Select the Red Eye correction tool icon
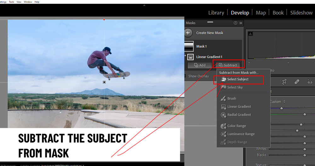 (310, 82)
